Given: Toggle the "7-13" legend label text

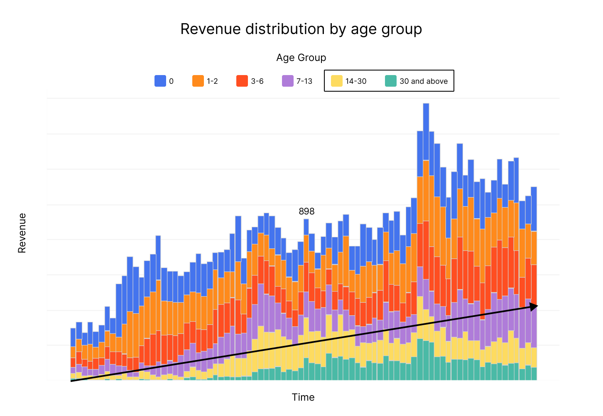Looking at the screenshot, I should (304, 81).
